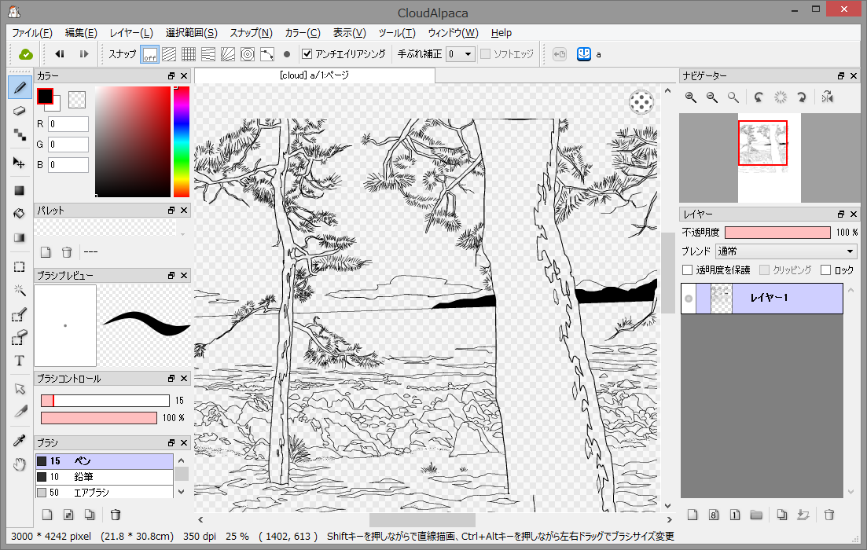867x550 pixels.
Task: Add a new layer folder
Action: [756, 515]
